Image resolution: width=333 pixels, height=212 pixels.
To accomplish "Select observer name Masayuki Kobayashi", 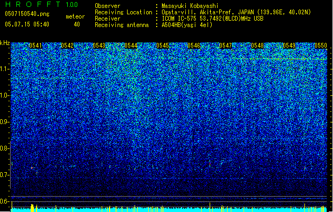I will [190, 6].
